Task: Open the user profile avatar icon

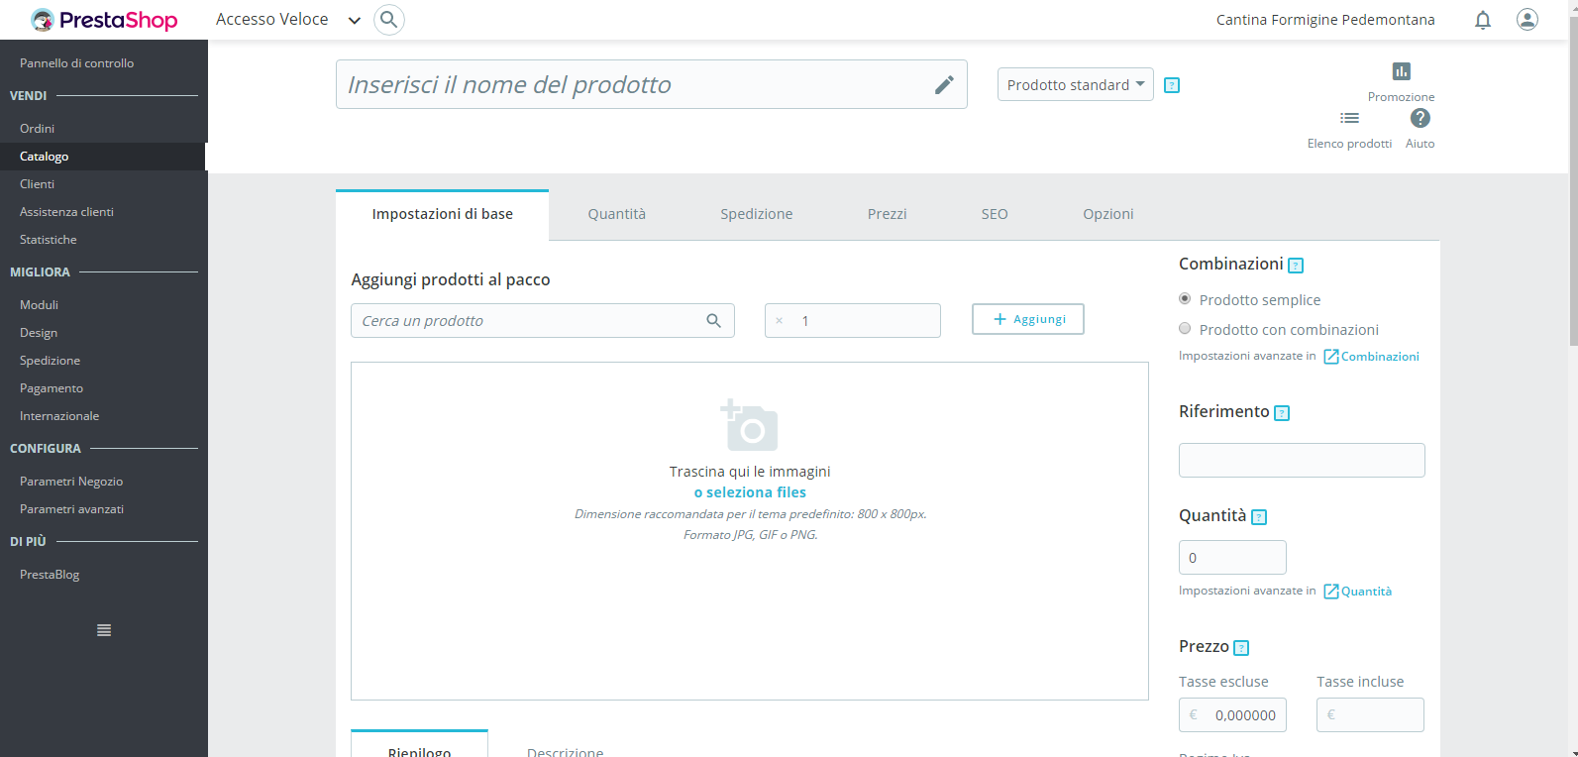Action: [x=1527, y=20]
